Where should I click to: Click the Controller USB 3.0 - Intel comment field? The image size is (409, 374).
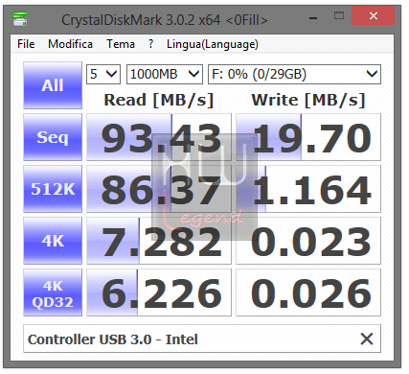[202, 339]
